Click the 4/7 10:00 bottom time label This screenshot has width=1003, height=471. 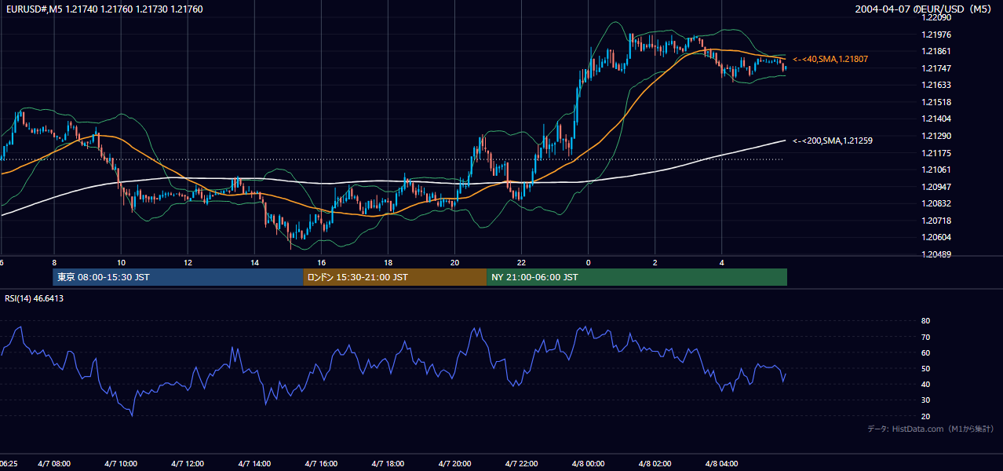tap(121, 464)
